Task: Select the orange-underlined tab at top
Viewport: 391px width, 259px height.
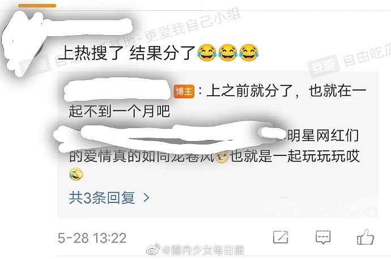Action: pyautogui.click(x=37, y=6)
